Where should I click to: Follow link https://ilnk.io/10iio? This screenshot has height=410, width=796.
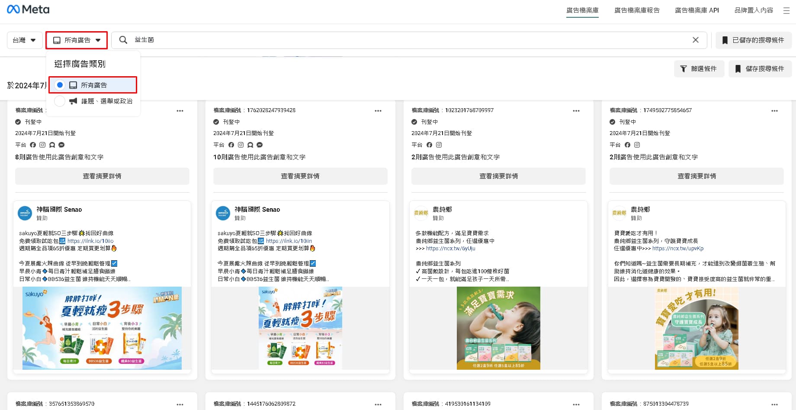point(90,241)
